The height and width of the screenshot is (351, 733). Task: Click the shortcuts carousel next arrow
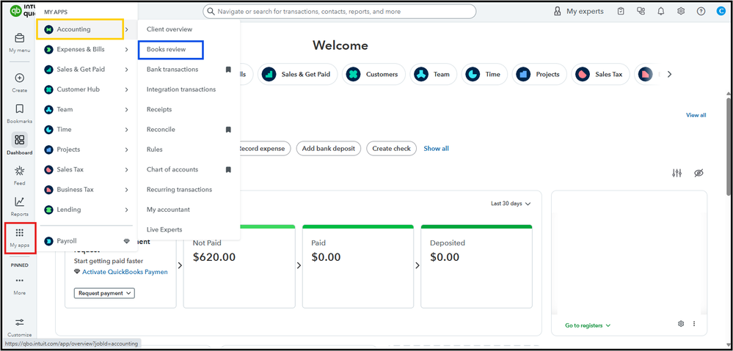[669, 74]
